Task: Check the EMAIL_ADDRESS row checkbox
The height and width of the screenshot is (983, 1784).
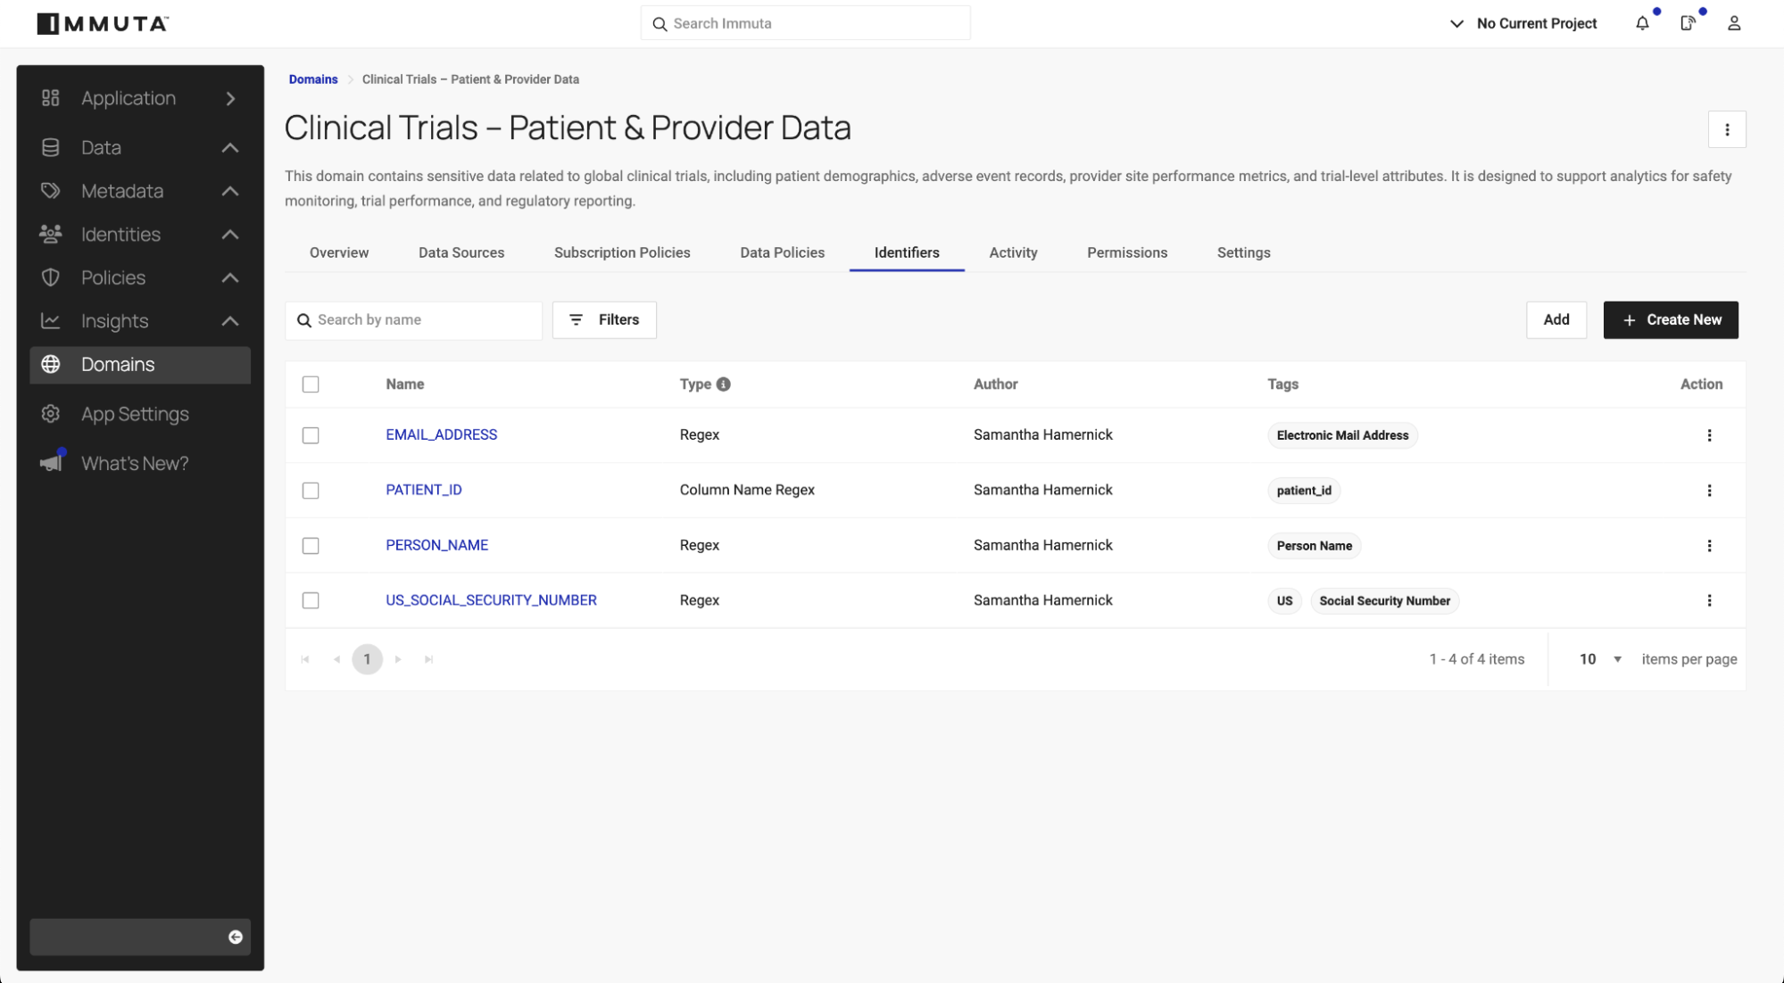Action: tap(311, 435)
